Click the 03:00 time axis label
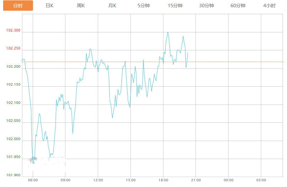The width and height of the screenshot is (287, 187). click(x=261, y=180)
